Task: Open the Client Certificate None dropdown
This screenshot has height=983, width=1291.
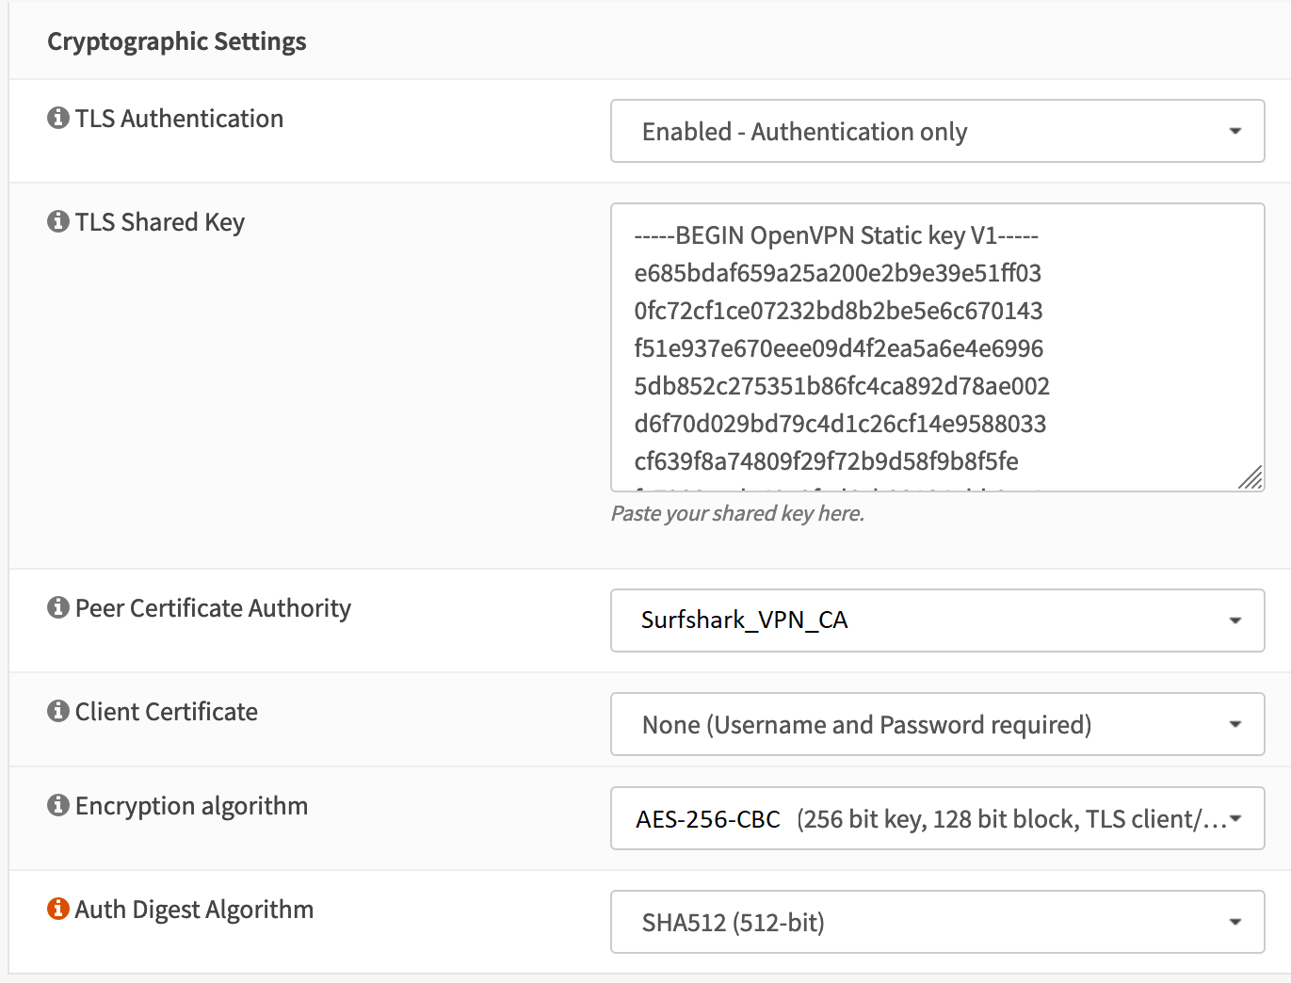Action: [x=937, y=725]
